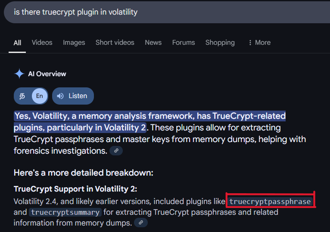Go to the News tab

click(153, 43)
